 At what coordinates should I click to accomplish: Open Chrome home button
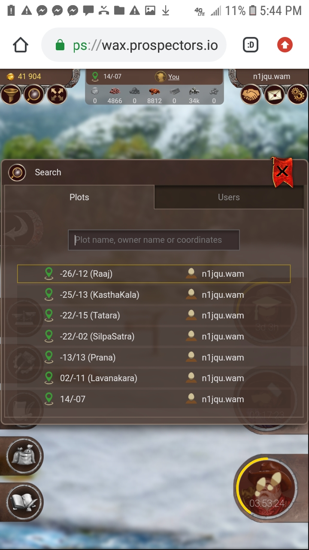pos(21,45)
